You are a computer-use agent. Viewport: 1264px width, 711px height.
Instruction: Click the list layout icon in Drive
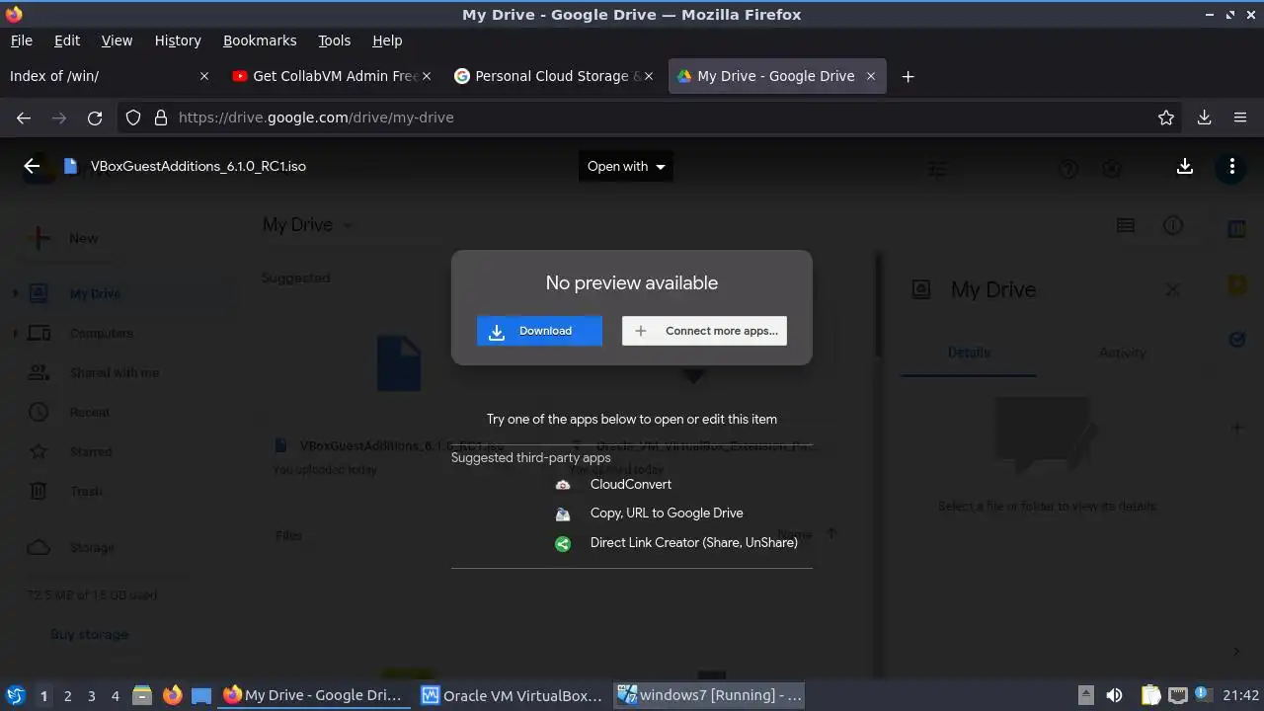pos(1125,225)
